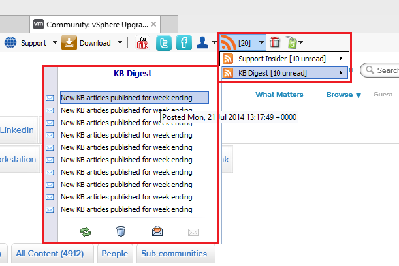
Task: Click the last KB articles list entry
Action: click(127, 209)
